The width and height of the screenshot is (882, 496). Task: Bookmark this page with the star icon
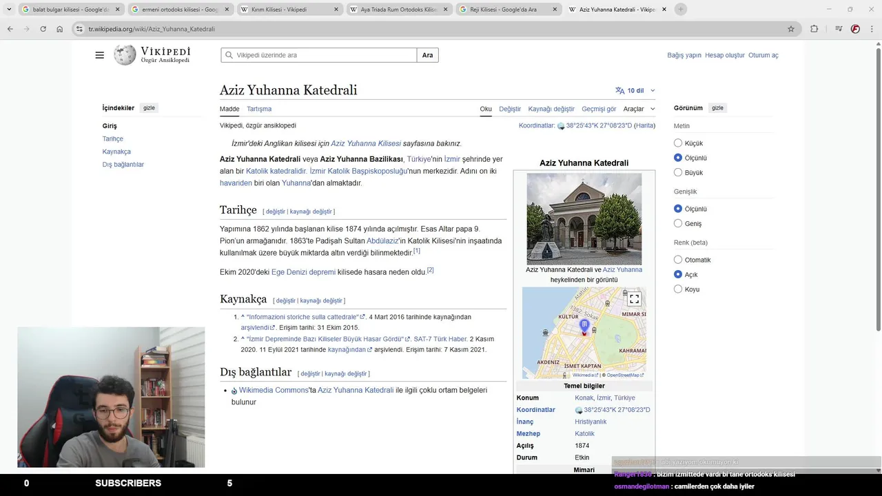point(791,29)
